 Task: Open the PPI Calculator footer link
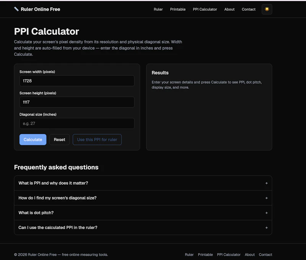[x=229, y=255]
